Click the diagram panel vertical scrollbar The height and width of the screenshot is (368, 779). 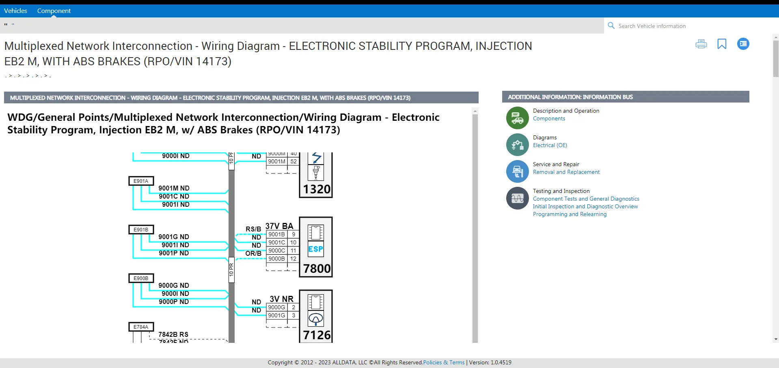point(475,228)
